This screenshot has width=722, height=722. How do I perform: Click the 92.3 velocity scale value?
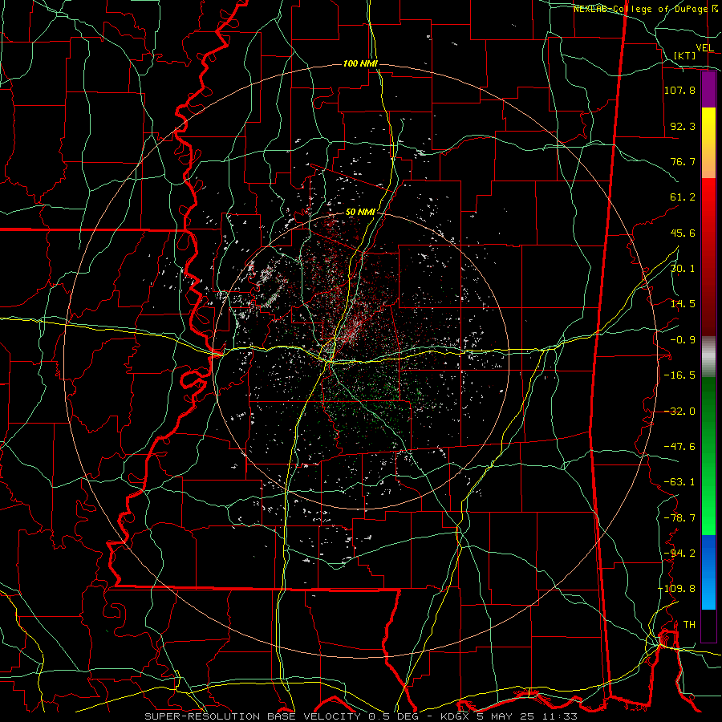click(x=683, y=126)
